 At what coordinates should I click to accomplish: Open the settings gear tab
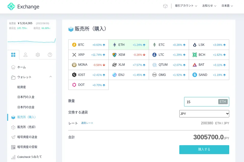tap(38, 55)
